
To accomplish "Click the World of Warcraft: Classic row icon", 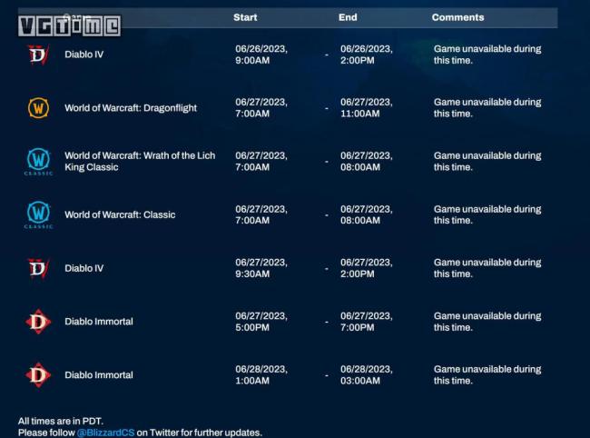I will coord(38,215).
